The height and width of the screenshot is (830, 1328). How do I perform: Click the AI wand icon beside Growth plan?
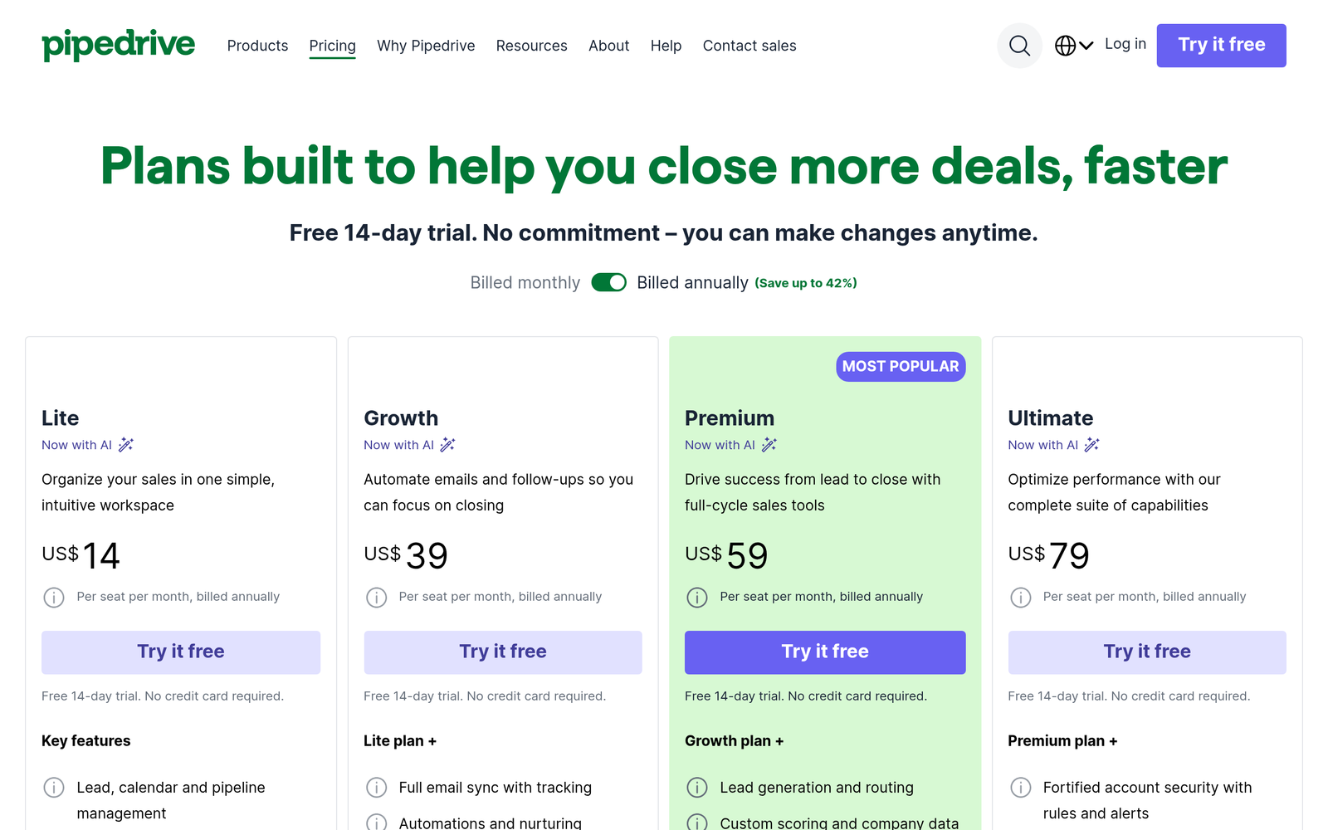[447, 445]
